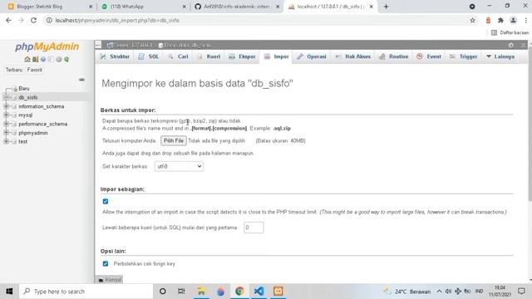Screen dimensions: 532x299
Task: Bookmark this page with the star icon
Action: [x=473, y=20]
